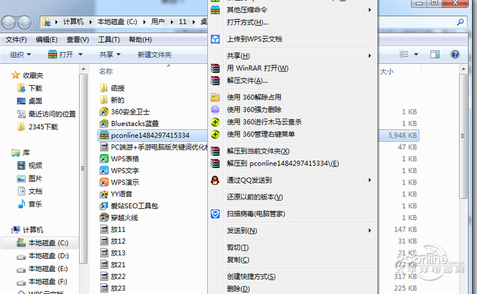Expand 发送到(N) submenu

click(293, 231)
